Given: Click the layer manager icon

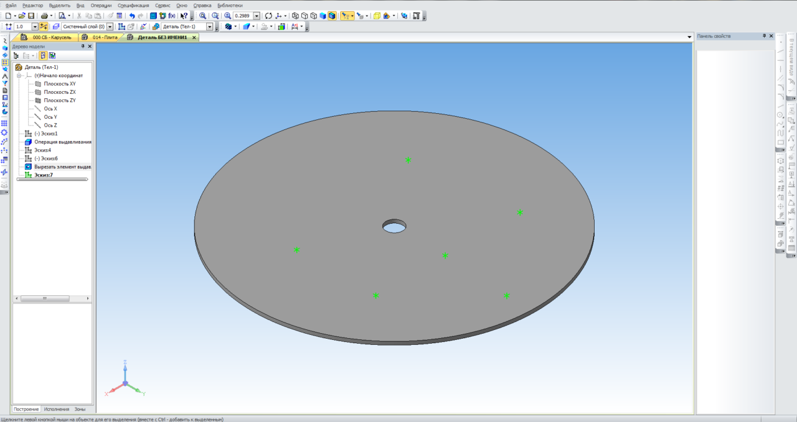Looking at the screenshot, I should pyautogui.click(x=56, y=27).
